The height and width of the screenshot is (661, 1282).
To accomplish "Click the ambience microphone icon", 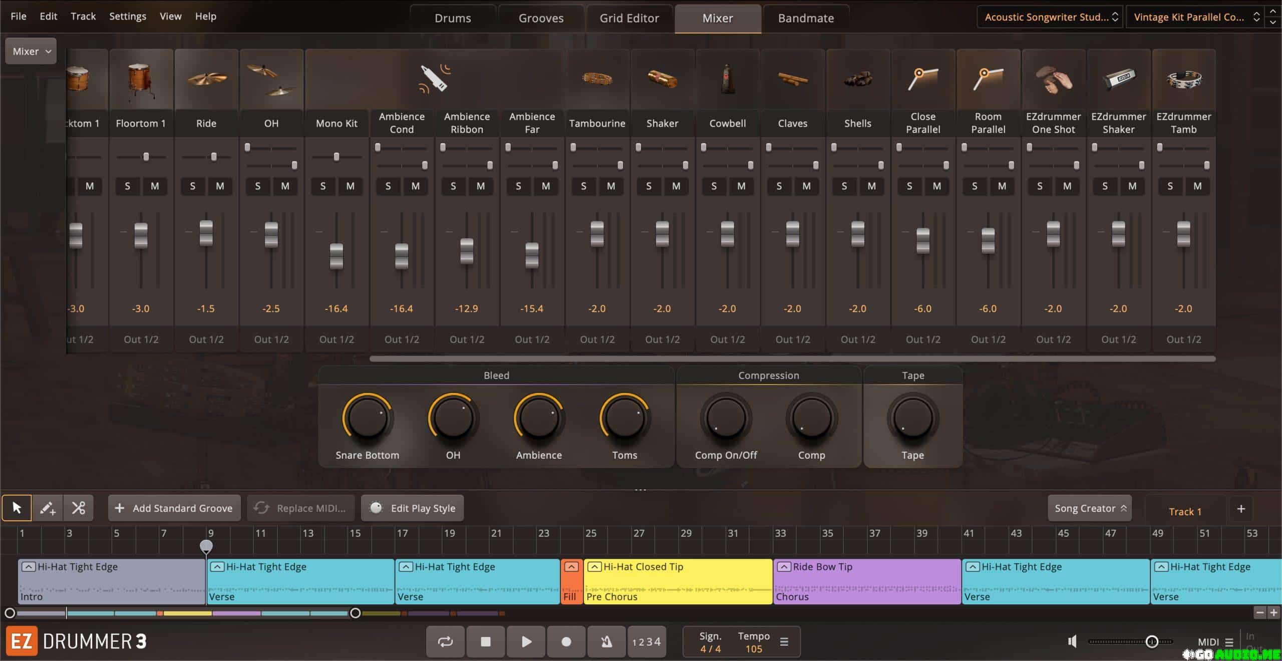I will (x=435, y=79).
